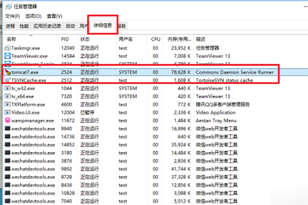Switch to the 用户 tab
Screen dimensions: 308x205
[x=84, y=26]
